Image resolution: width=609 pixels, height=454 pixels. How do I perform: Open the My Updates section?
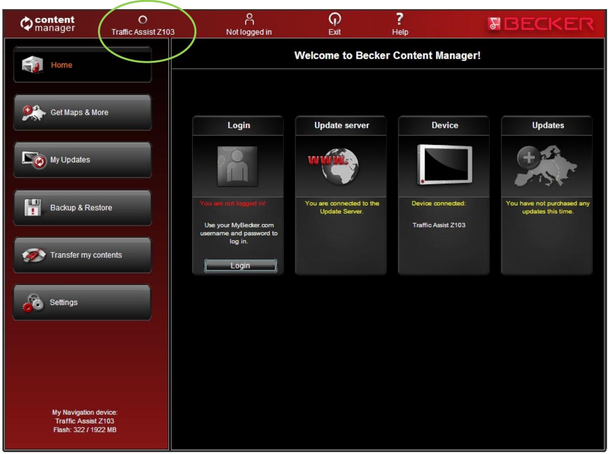(x=82, y=160)
